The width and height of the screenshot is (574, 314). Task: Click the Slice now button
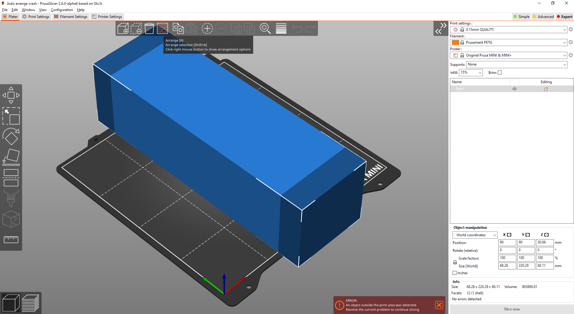coord(512,309)
